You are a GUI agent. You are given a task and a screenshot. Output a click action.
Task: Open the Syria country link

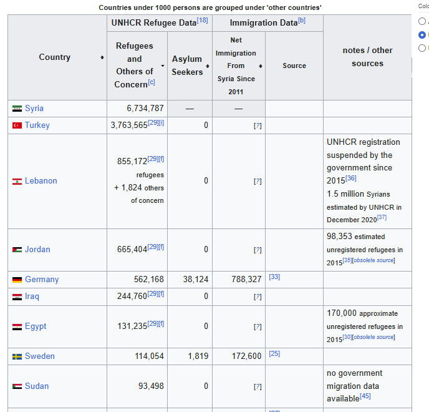click(x=34, y=108)
